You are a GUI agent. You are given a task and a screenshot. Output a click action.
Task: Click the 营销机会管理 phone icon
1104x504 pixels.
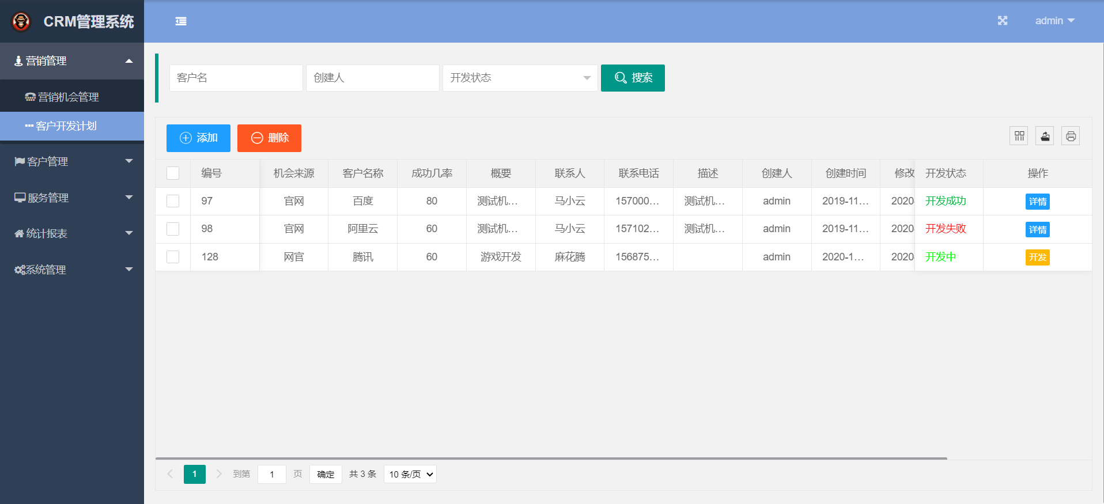tap(30, 97)
